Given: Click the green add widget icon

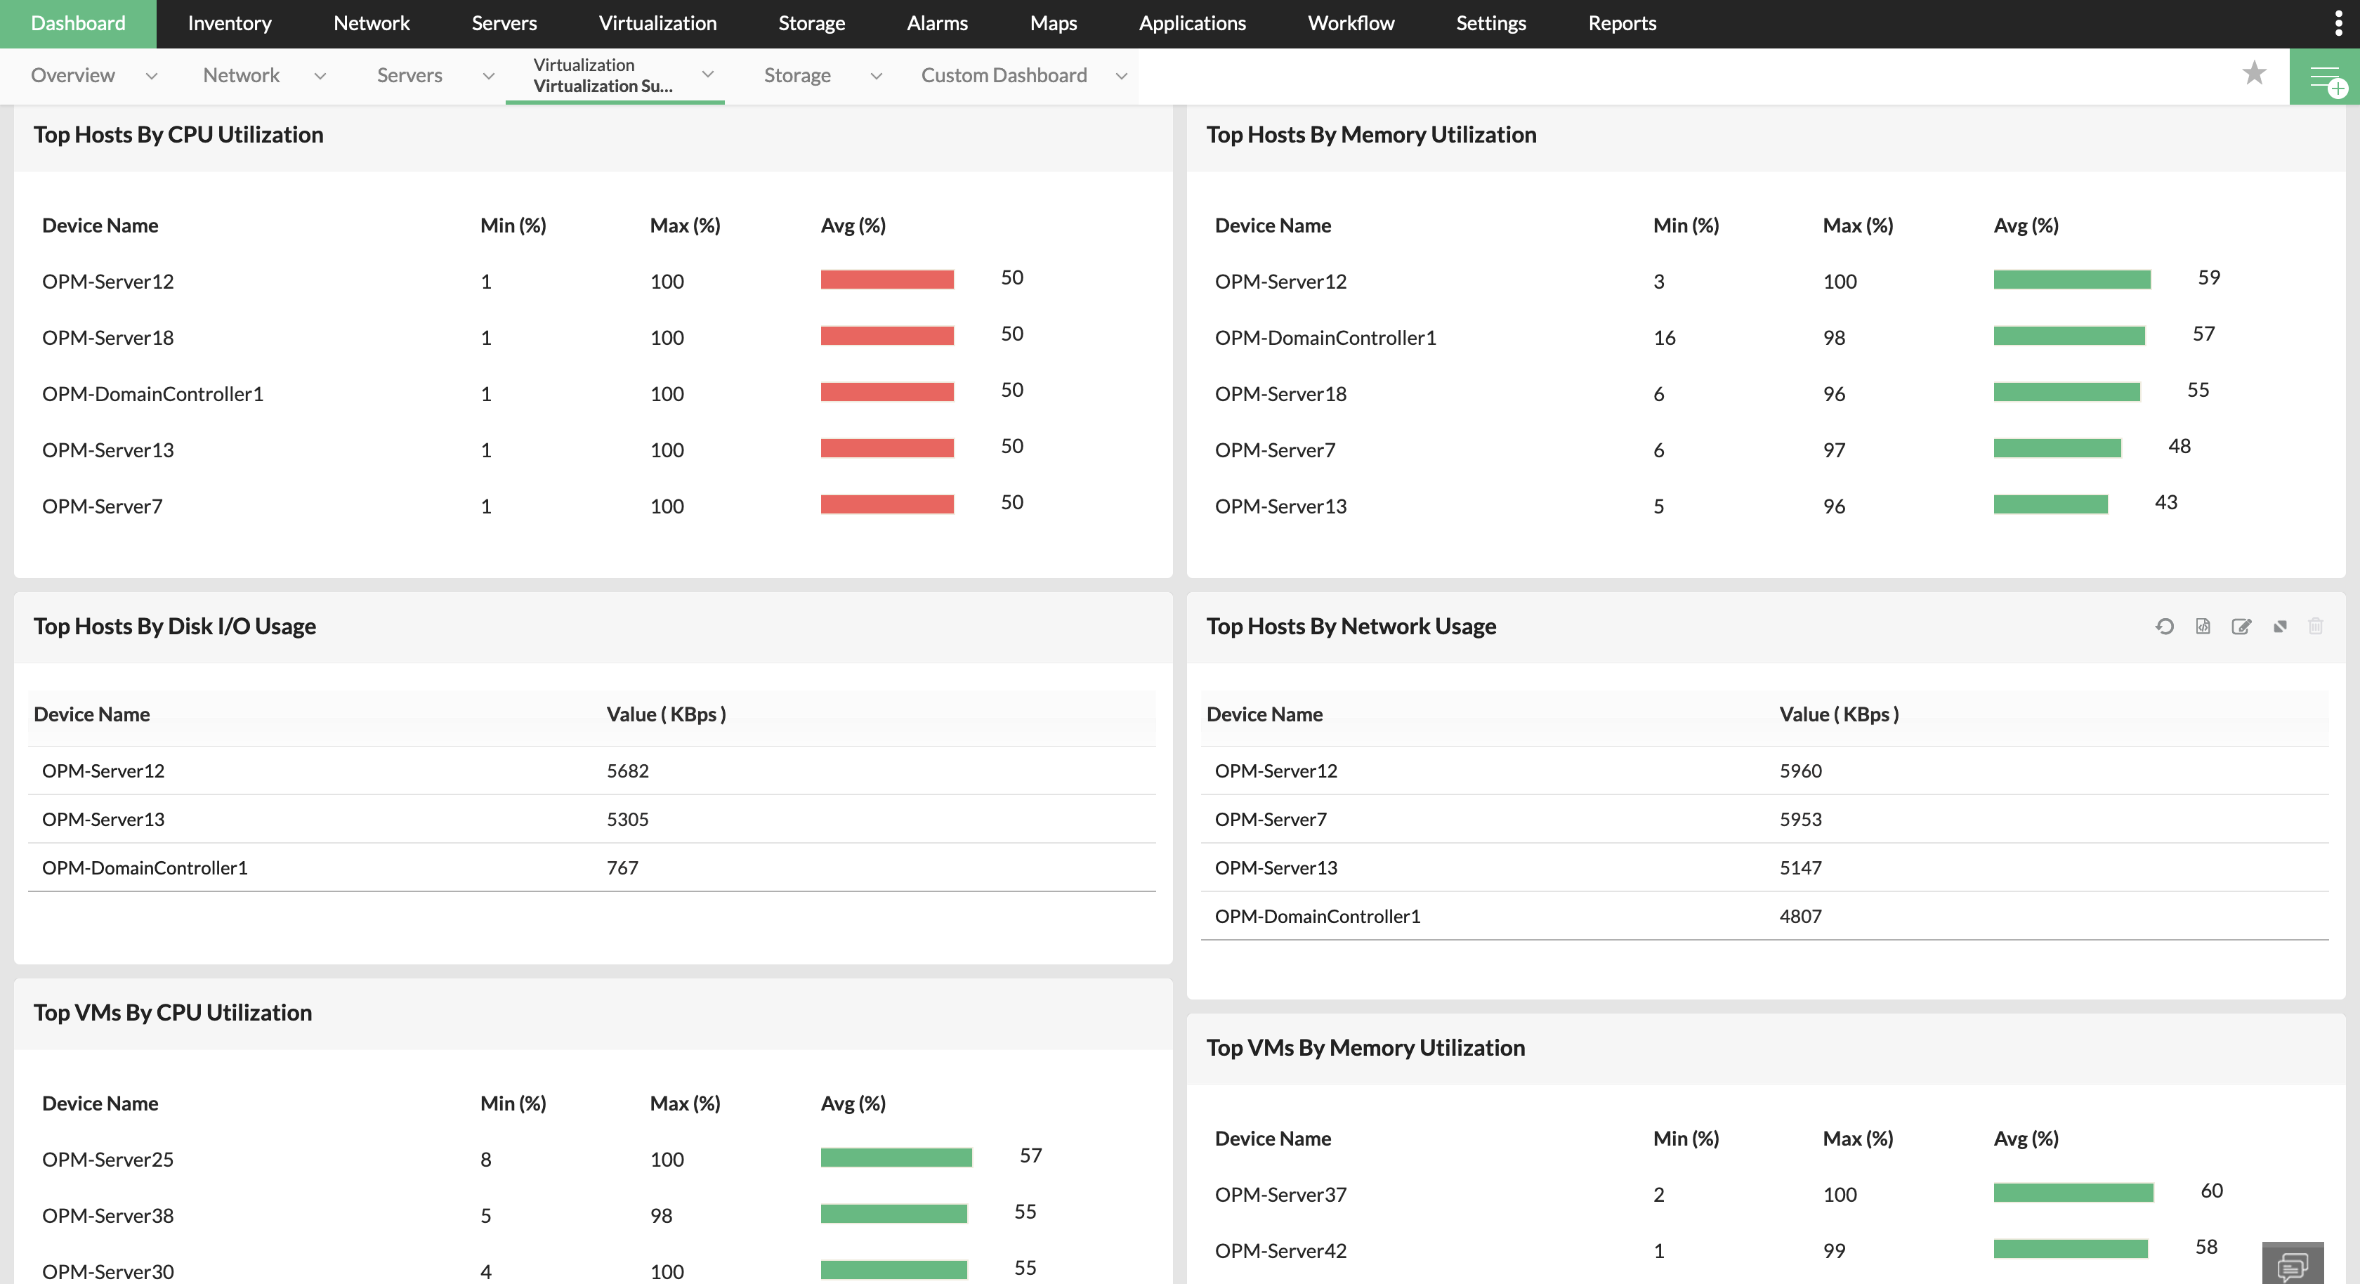Looking at the screenshot, I should (x=2325, y=77).
